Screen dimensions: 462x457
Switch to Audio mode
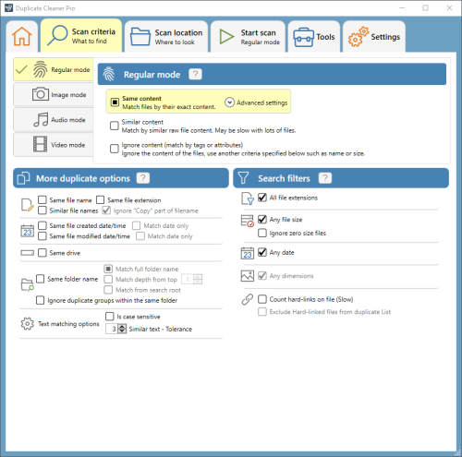coord(54,120)
